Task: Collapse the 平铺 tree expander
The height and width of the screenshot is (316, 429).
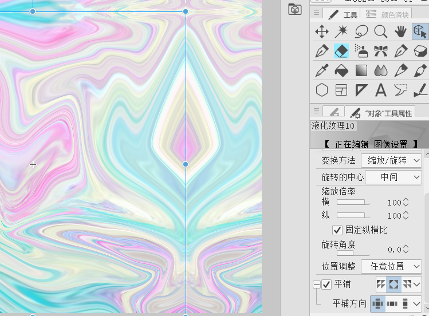Action: (x=316, y=284)
